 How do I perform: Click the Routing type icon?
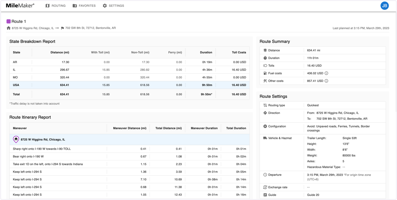265,105
